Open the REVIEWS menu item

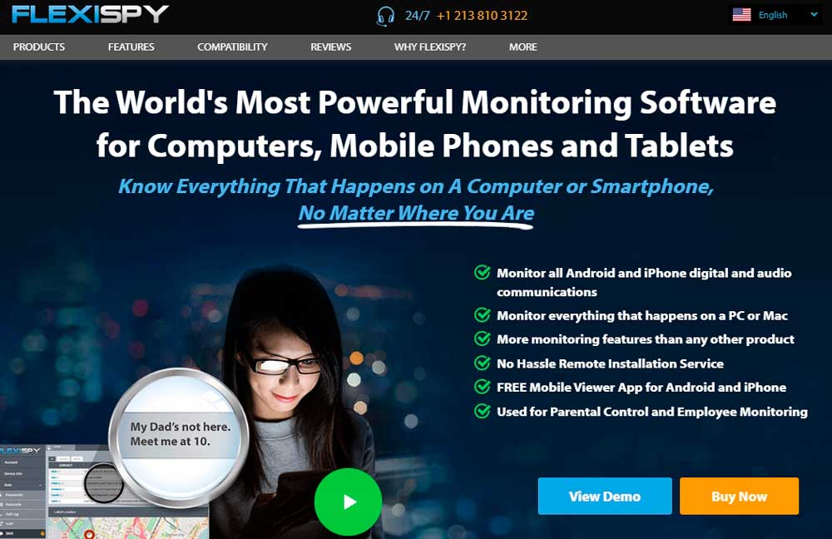pos(330,47)
